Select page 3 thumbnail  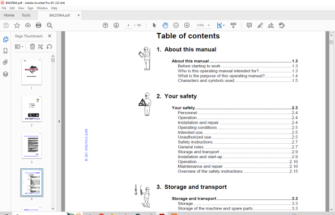32,146
